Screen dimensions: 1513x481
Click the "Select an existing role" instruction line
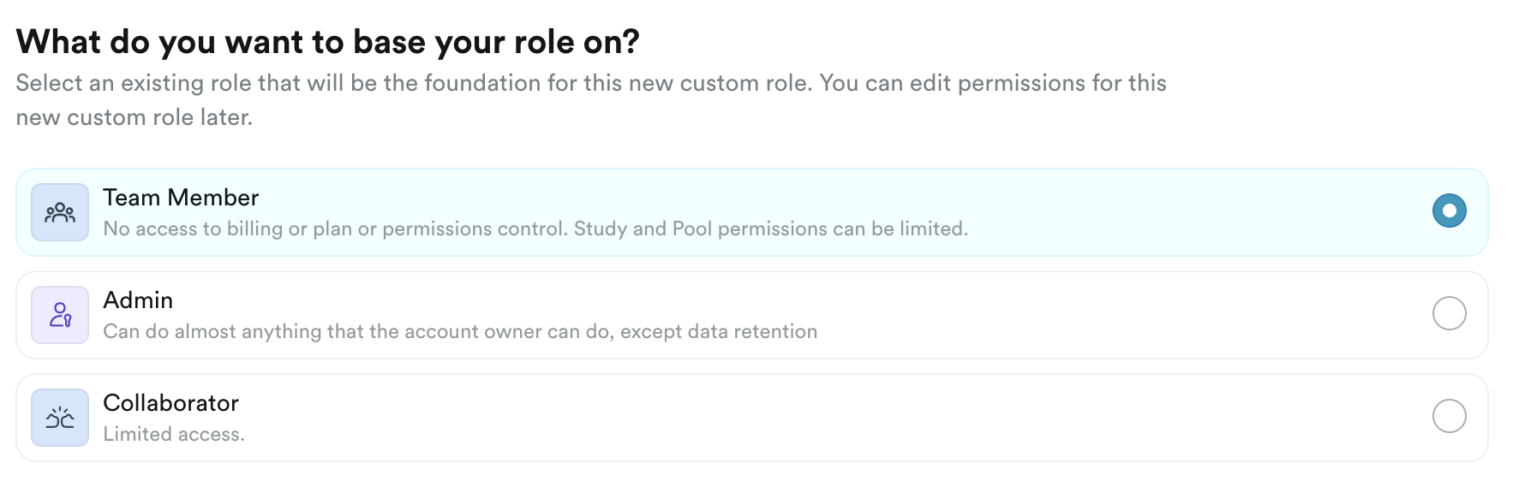click(591, 83)
